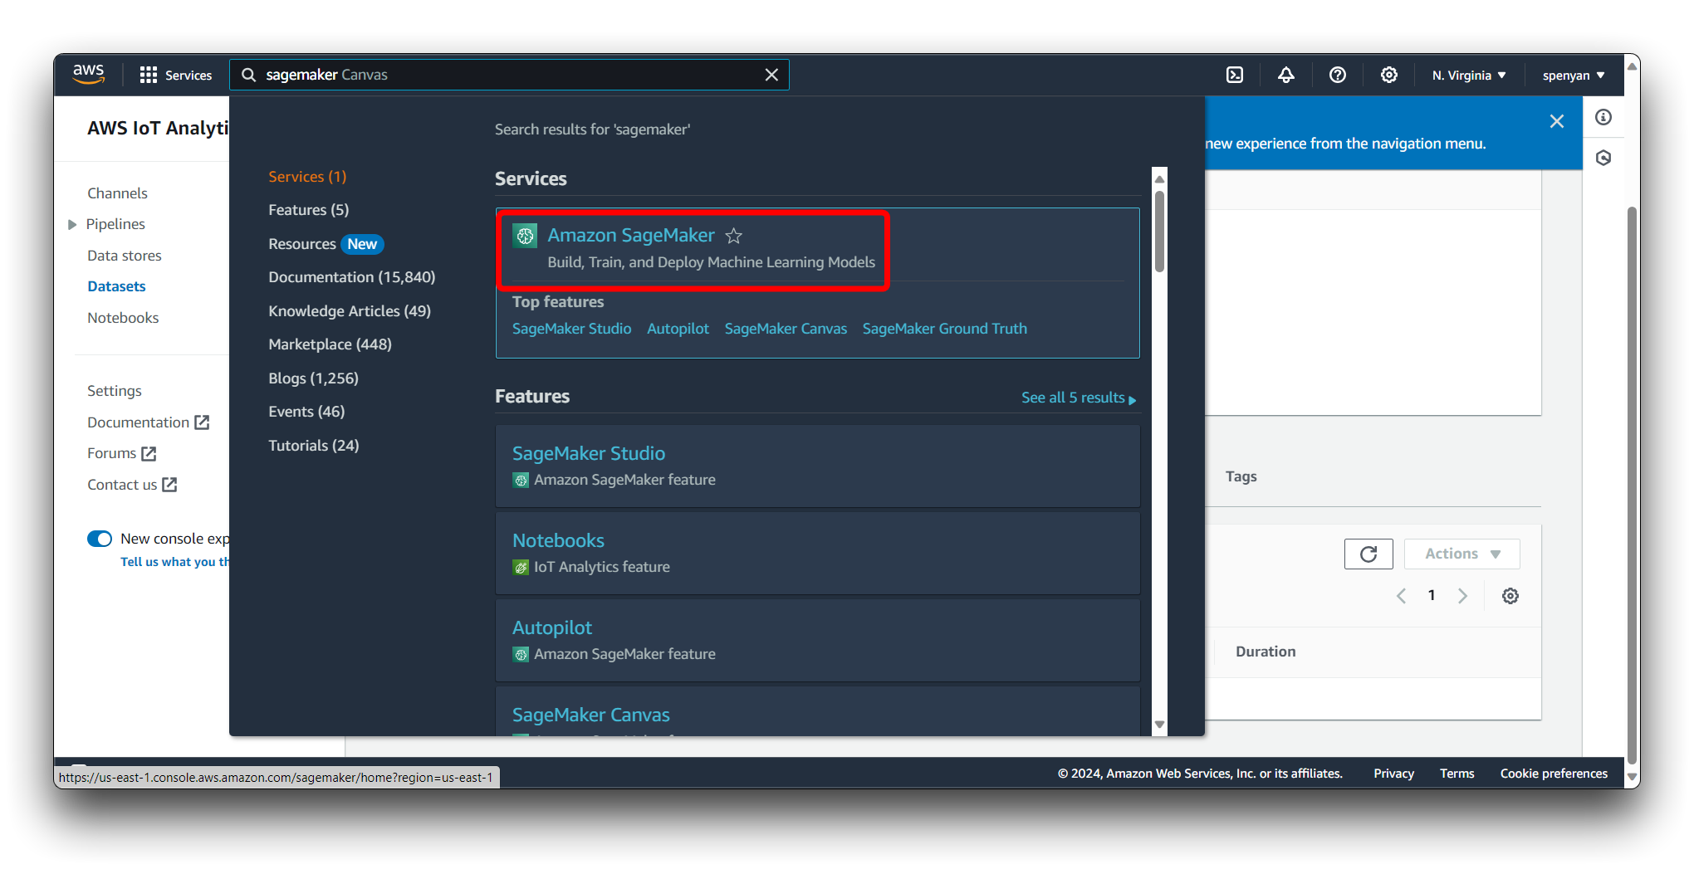Open Datasets in sidebar
Viewport: 1694px width, 869px height.
116,286
